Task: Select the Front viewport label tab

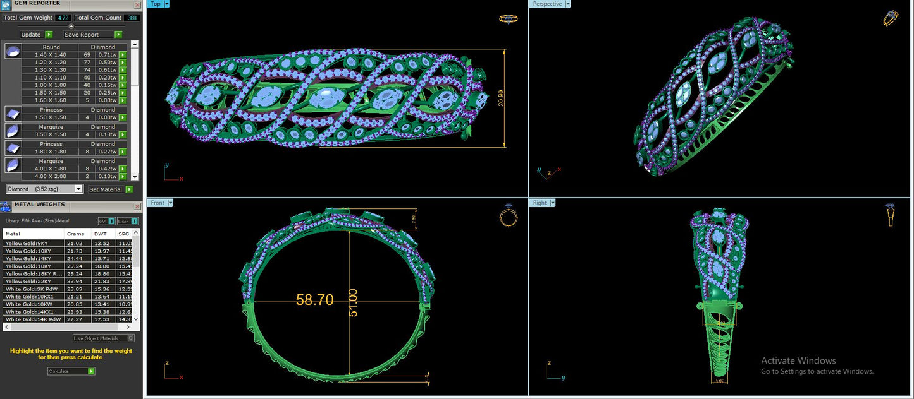Action: [x=157, y=203]
